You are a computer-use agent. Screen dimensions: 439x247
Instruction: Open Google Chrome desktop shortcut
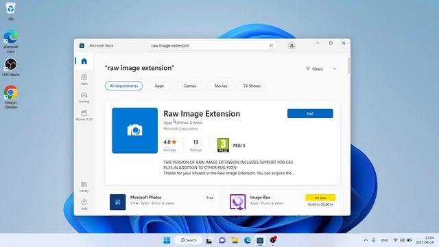(x=11, y=96)
